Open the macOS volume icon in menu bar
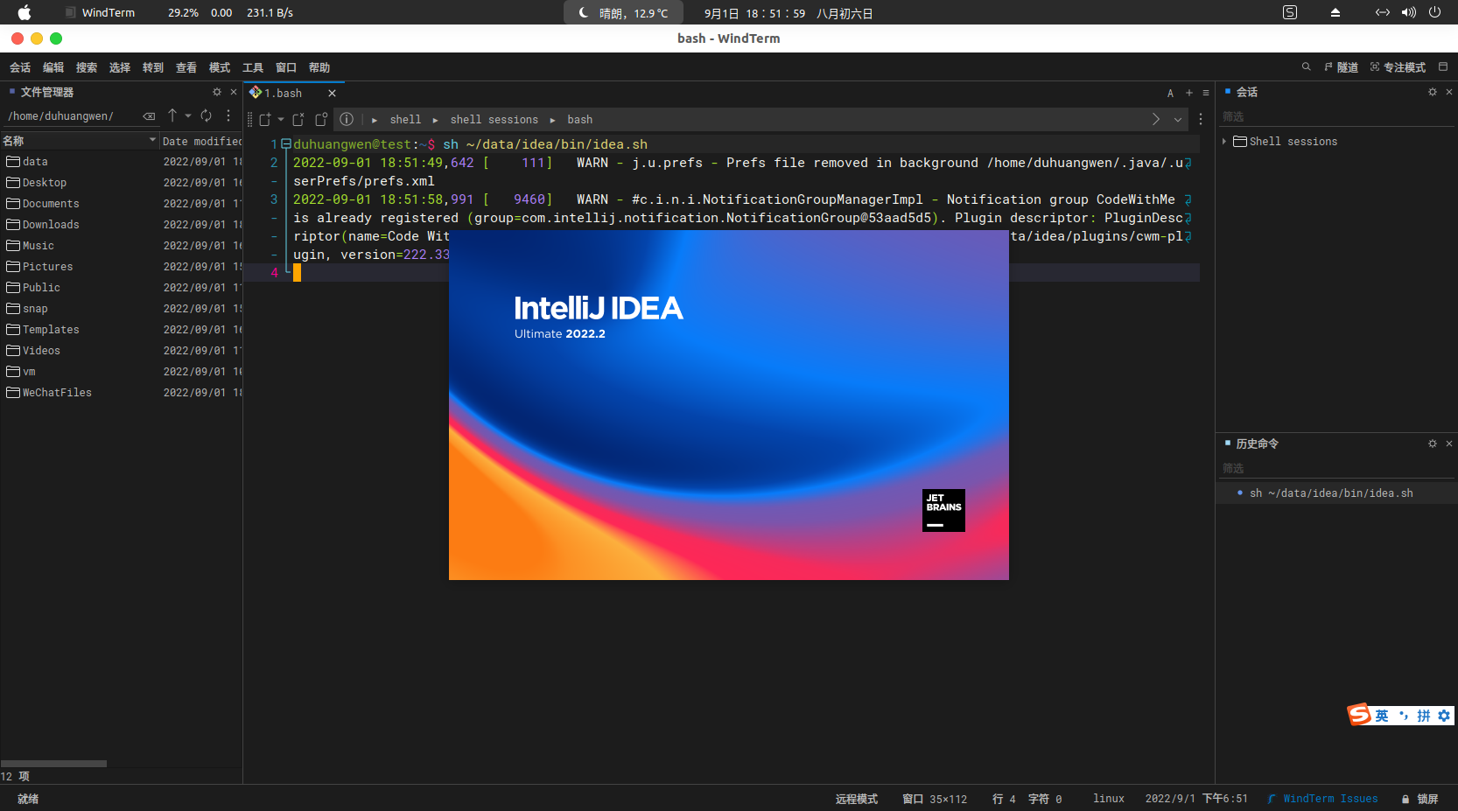Viewport: 1458px width, 811px height. tap(1408, 12)
